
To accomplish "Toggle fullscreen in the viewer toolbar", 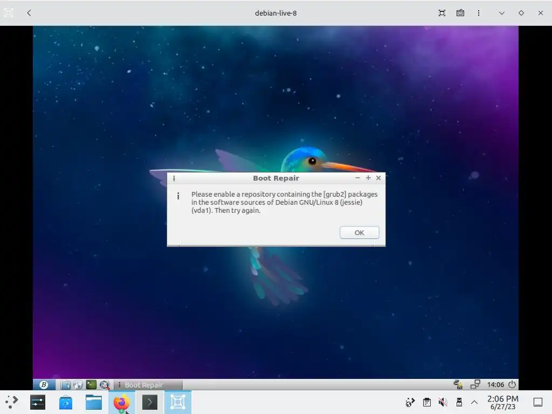I will (442, 13).
